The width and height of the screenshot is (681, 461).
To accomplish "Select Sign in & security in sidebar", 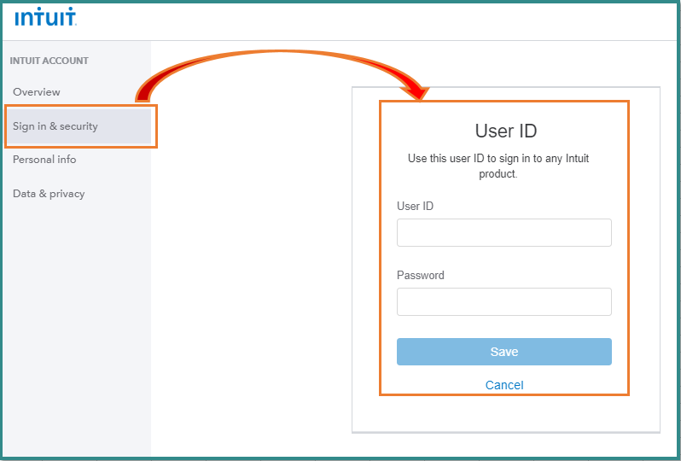I will (x=55, y=126).
